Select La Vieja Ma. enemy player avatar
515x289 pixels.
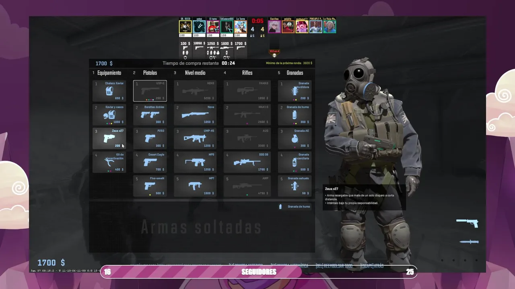(330, 26)
